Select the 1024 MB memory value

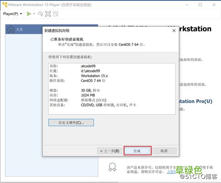pos(88,95)
